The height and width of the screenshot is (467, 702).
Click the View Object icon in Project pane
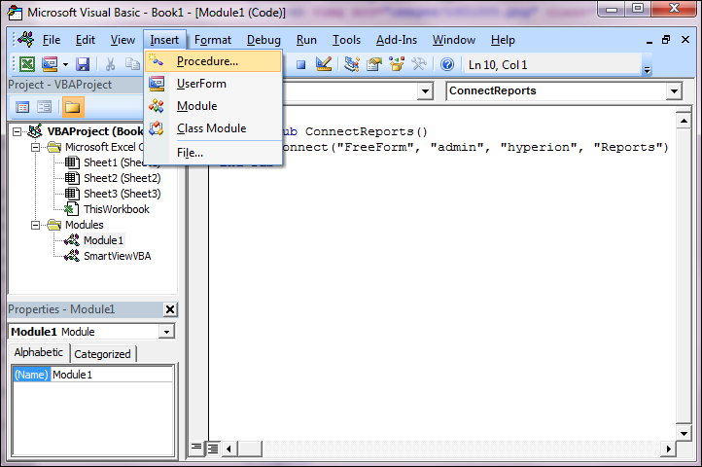point(45,107)
